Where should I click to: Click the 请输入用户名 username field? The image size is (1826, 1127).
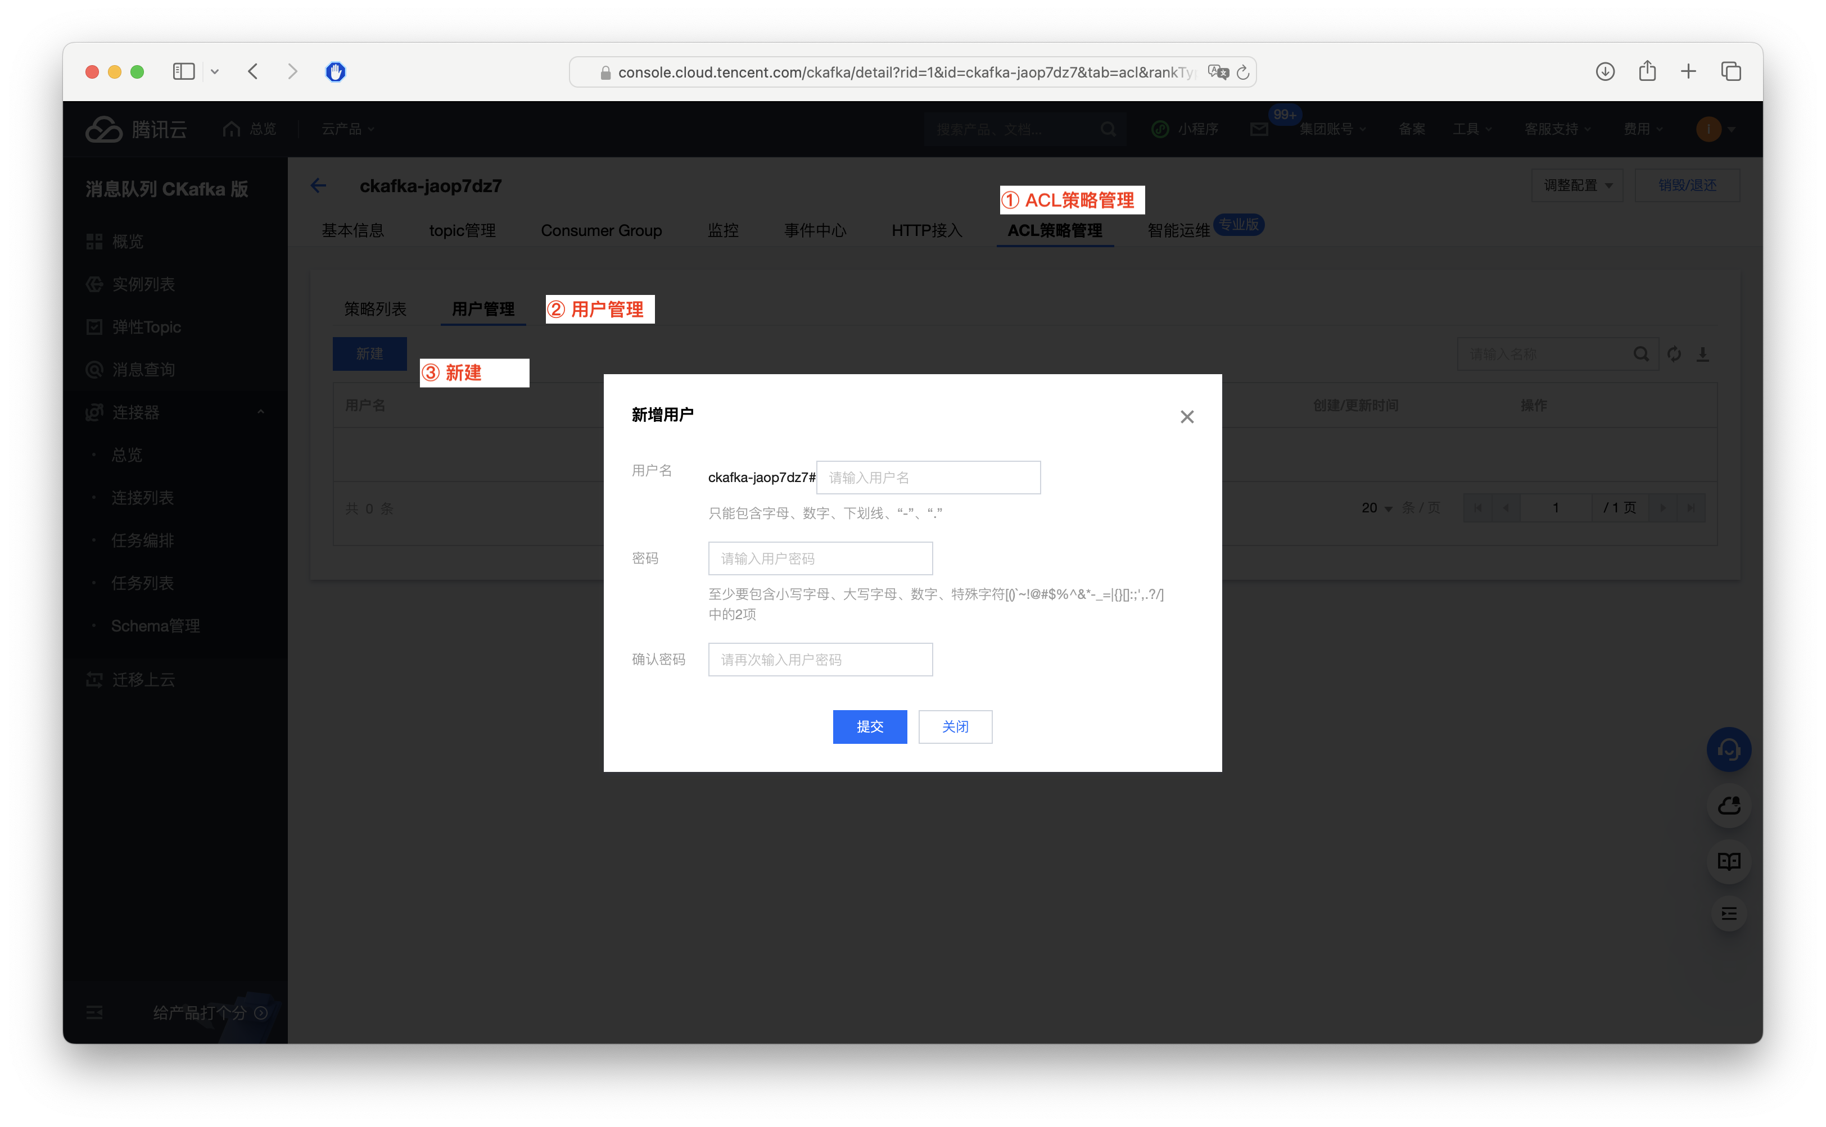pyautogui.click(x=928, y=478)
